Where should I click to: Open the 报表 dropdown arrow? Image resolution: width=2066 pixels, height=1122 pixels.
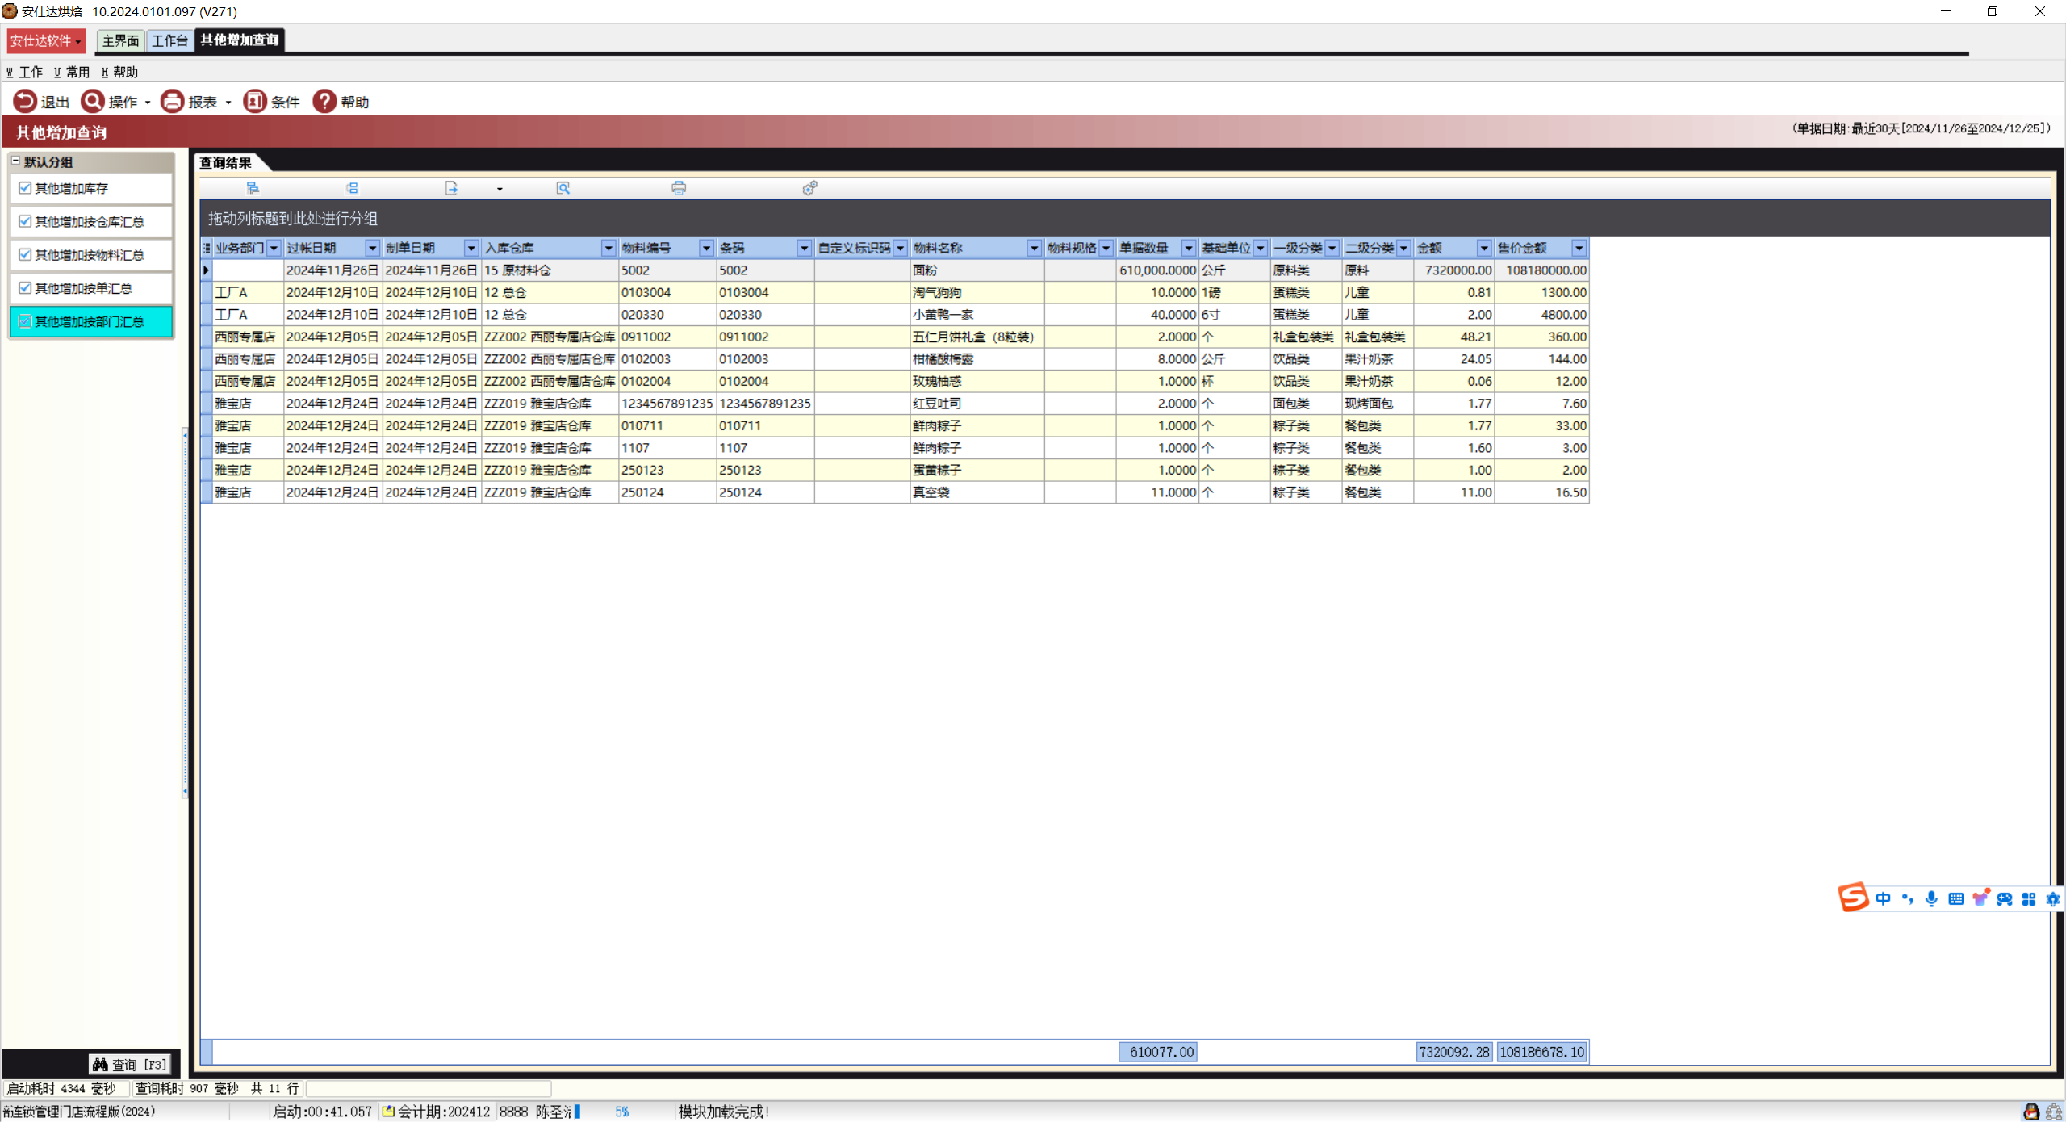228,103
